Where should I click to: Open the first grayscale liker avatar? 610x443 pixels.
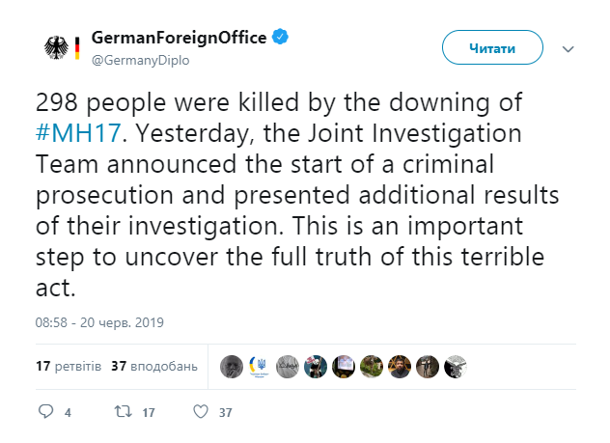pos(231,366)
